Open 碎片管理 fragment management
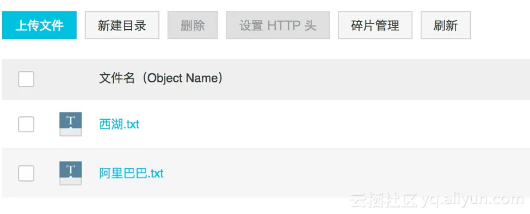530x214 pixels. click(375, 25)
